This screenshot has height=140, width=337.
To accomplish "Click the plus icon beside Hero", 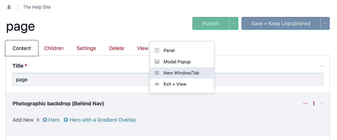I will 45,120.
